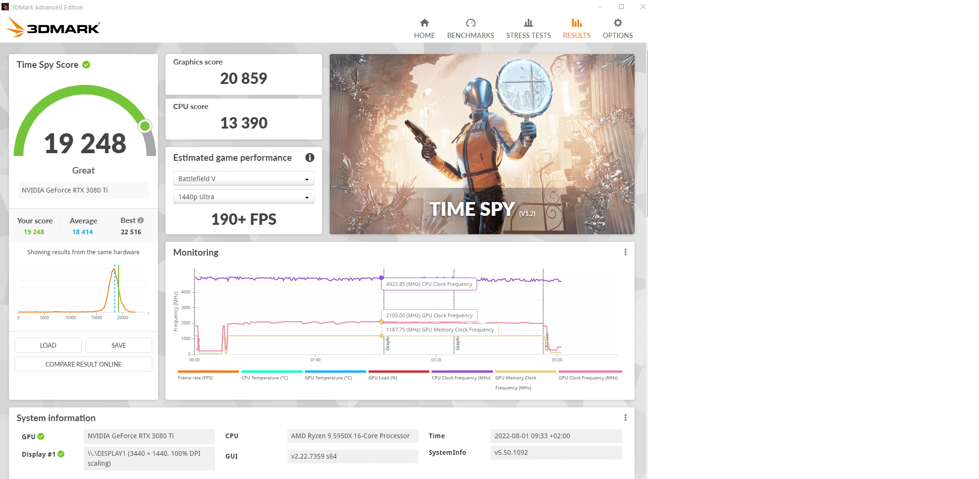Click COMPARE RESULT ONLINE button
The image size is (979, 479).
83,364
